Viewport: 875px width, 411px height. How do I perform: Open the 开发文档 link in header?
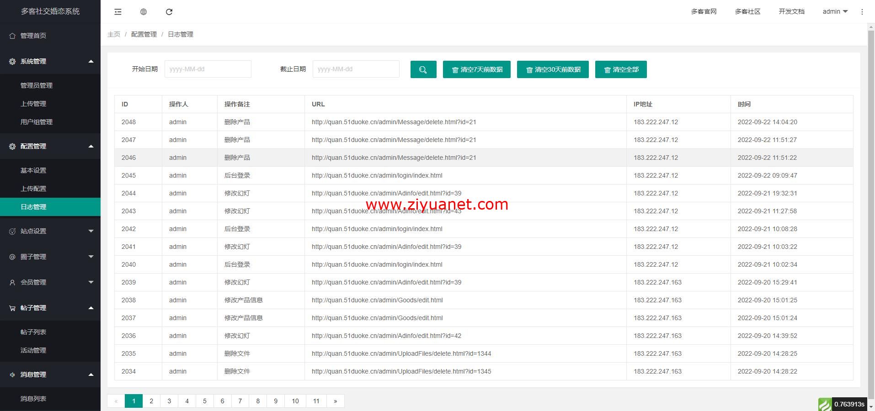coord(791,12)
